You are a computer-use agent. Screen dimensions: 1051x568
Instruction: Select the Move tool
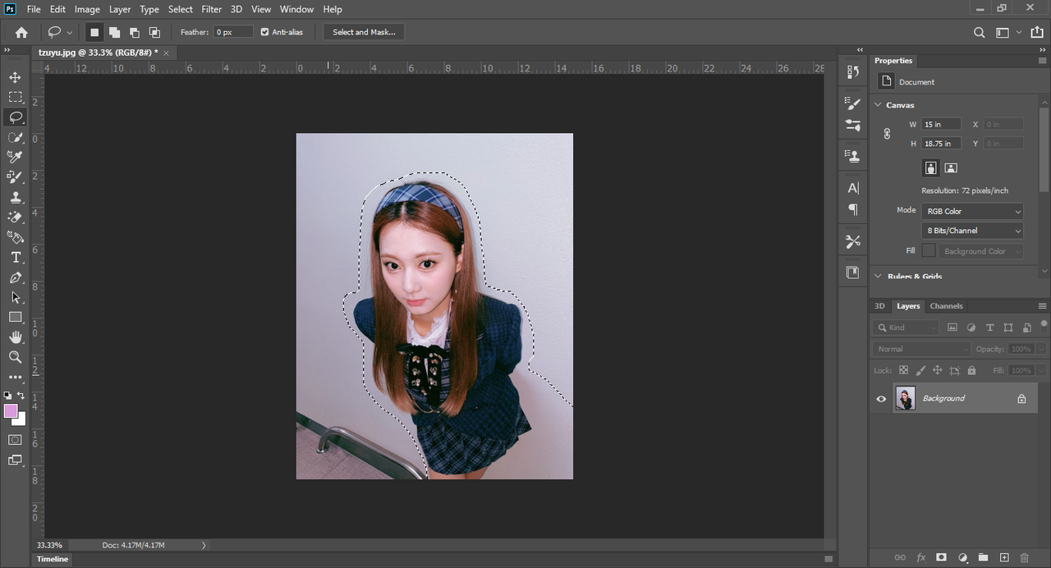click(15, 77)
